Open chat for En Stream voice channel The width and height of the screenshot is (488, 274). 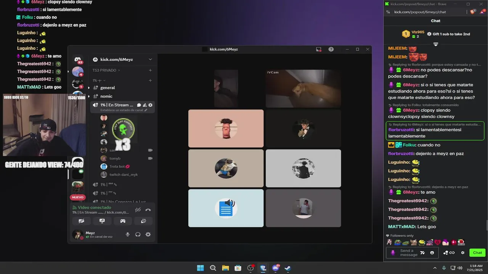coord(139,105)
